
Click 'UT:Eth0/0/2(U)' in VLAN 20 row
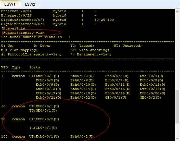(44, 119)
